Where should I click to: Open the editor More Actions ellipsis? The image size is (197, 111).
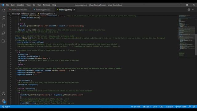(193, 10)
